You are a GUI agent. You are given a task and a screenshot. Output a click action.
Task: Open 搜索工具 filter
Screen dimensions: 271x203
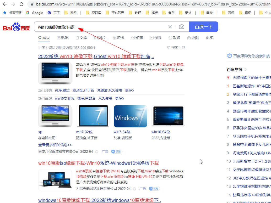[x=176, y=48]
